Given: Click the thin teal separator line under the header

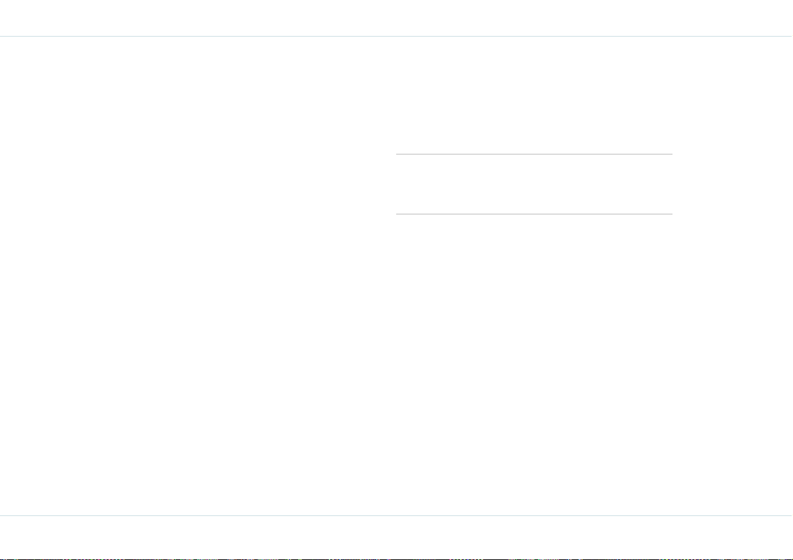Looking at the screenshot, I should coord(397,37).
